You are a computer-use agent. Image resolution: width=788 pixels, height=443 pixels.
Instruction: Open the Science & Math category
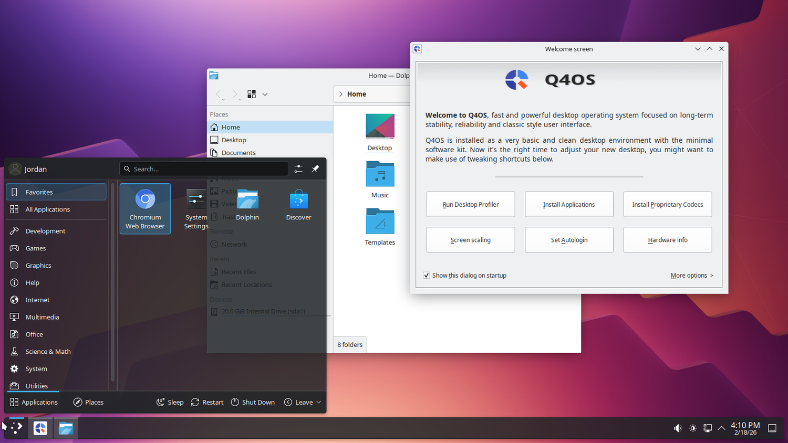point(56,352)
